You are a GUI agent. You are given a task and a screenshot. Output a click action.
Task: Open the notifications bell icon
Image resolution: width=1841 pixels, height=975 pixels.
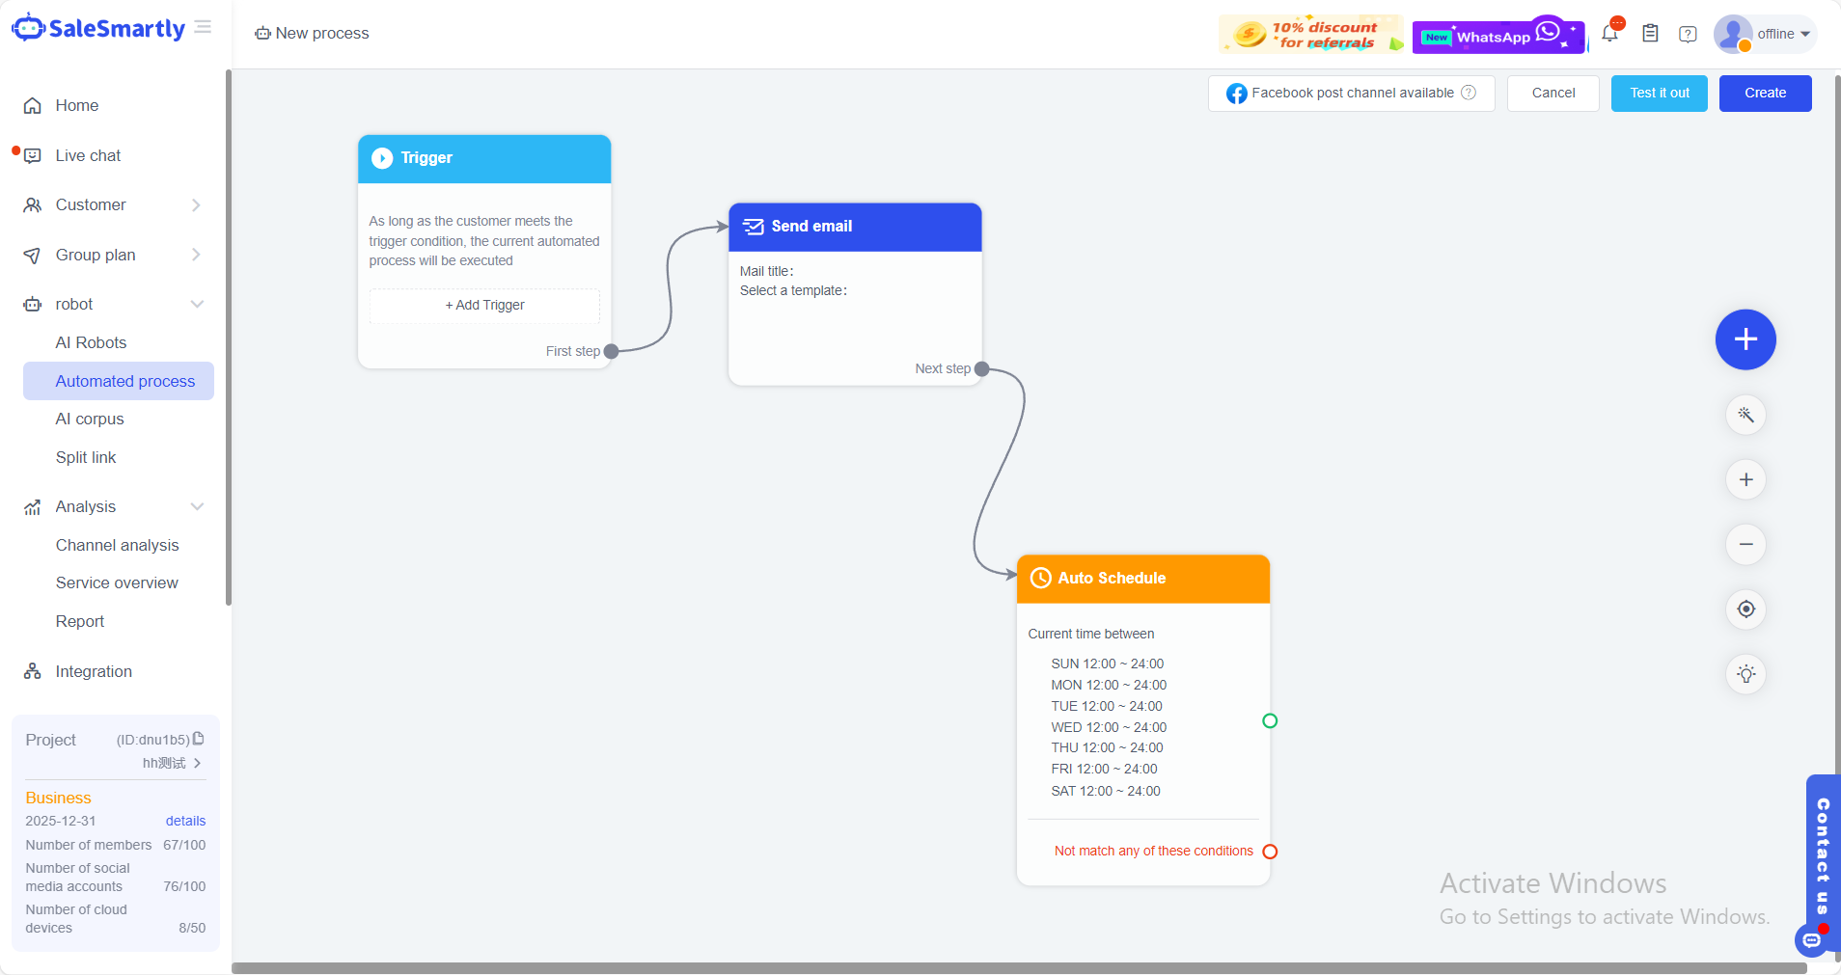click(1608, 33)
